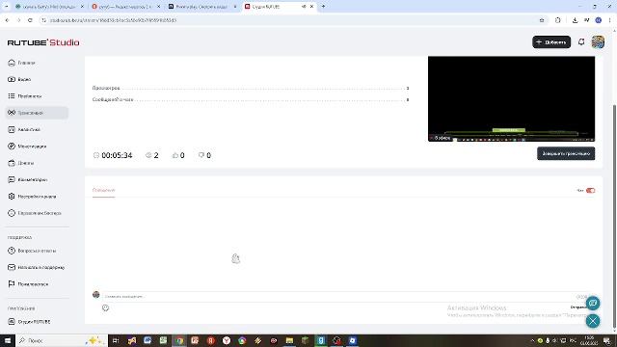This screenshot has height=347, width=617.
Task: Click the likes thumbs-up counter
Action: pos(178,155)
